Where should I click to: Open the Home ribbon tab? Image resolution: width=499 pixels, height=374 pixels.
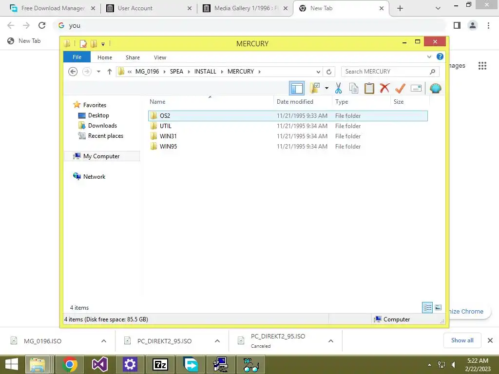tap(105, 57)
